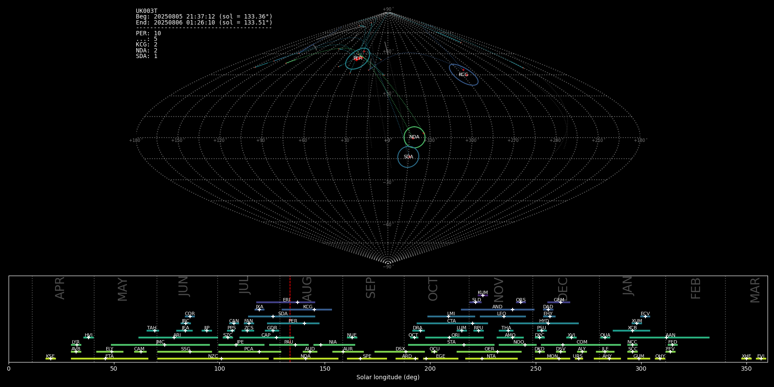This screenshot has width=774, height=387.
Task: Click the +90 latitude label at map top
Action: pyautogui.click(x=388, y=9)
